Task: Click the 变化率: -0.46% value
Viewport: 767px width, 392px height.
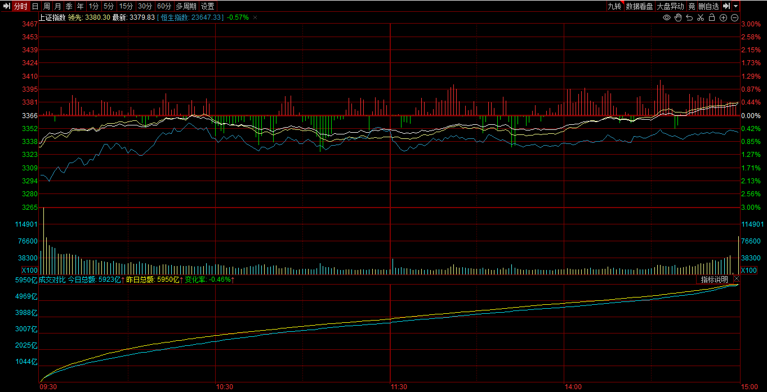Action: tap(208, 280)
